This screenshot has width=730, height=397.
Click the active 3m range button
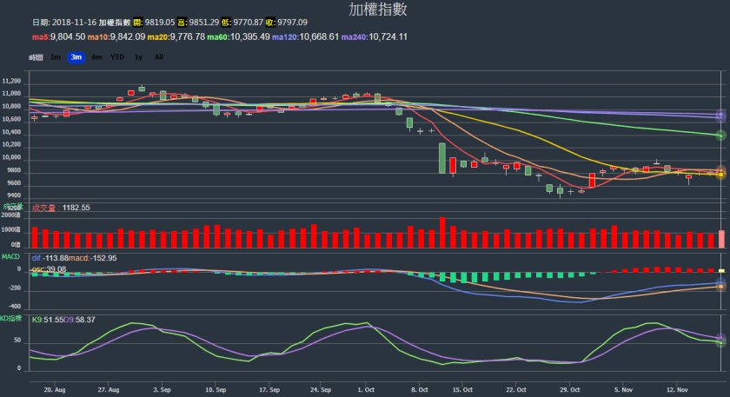pos(76,57)
